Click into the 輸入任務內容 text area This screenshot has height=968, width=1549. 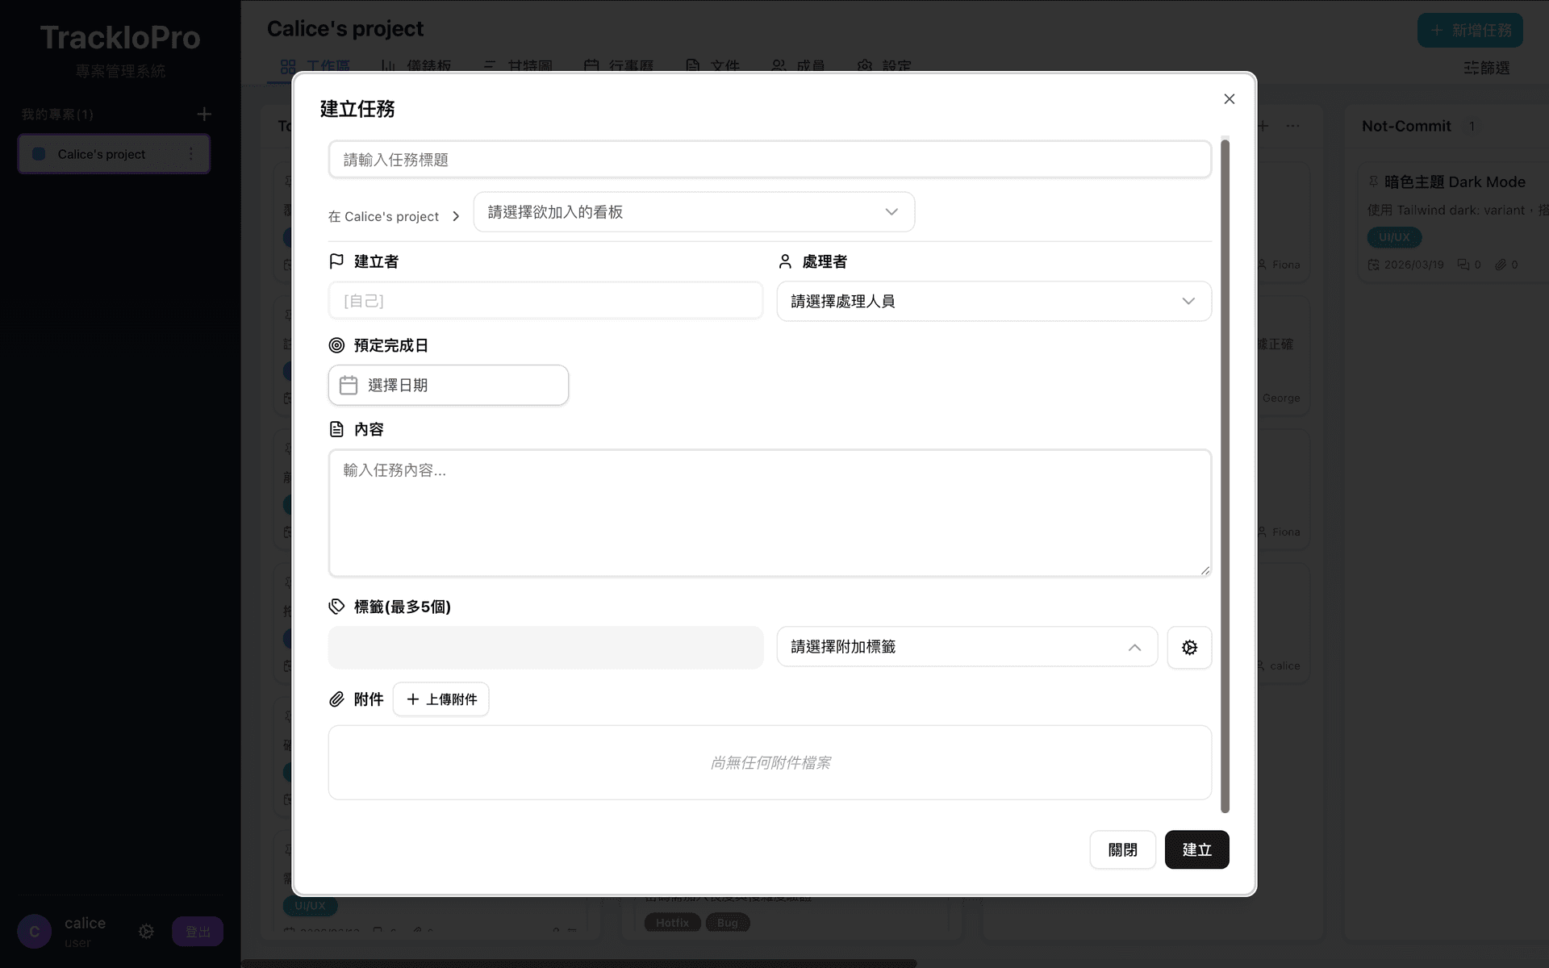click(x=770, y=513)
